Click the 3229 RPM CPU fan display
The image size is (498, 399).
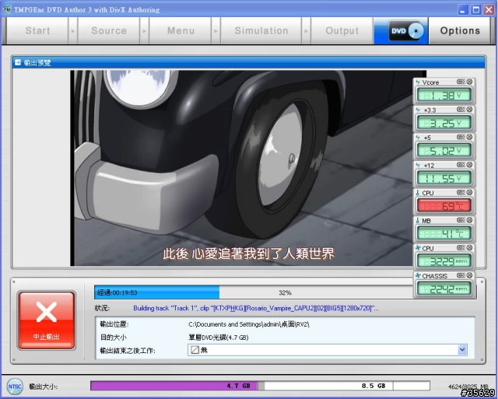(444, 261)
